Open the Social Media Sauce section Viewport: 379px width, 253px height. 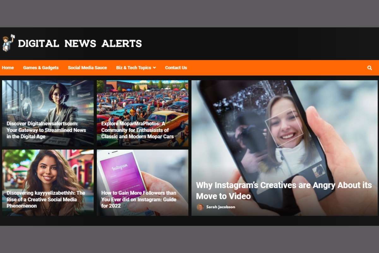click(x=87, y=67)
